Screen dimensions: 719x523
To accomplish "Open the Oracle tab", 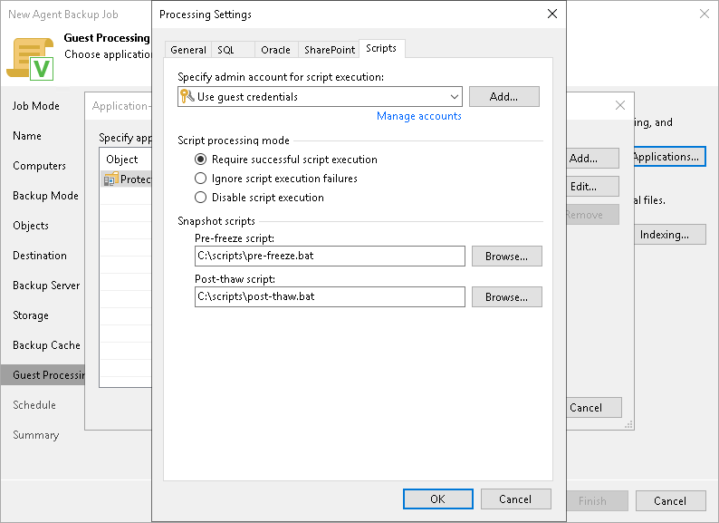I will coord(275,50).
